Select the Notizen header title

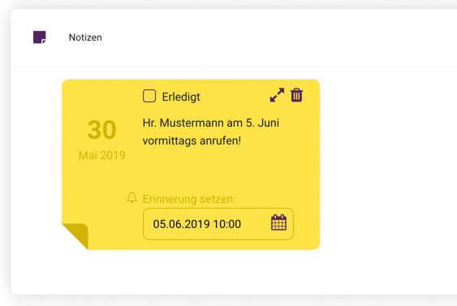tap(85, 37)
